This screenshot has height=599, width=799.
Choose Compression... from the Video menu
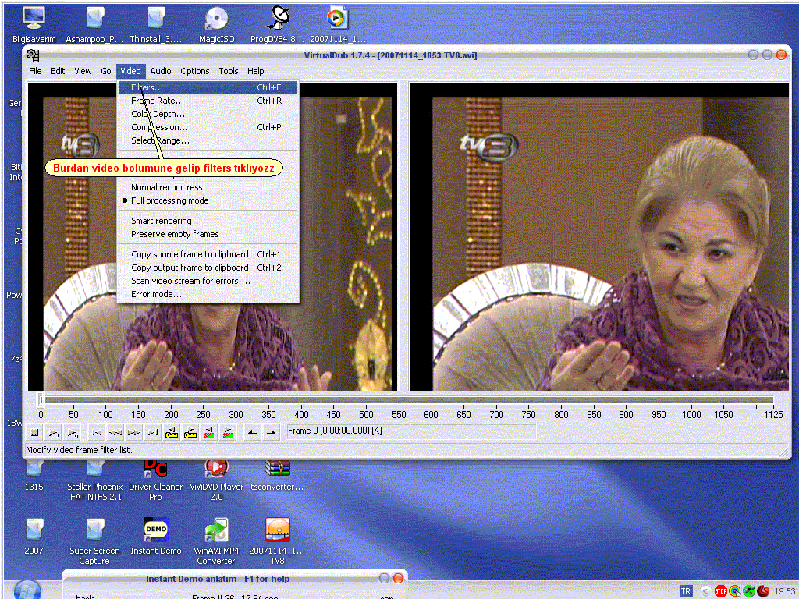pos(208,127)
